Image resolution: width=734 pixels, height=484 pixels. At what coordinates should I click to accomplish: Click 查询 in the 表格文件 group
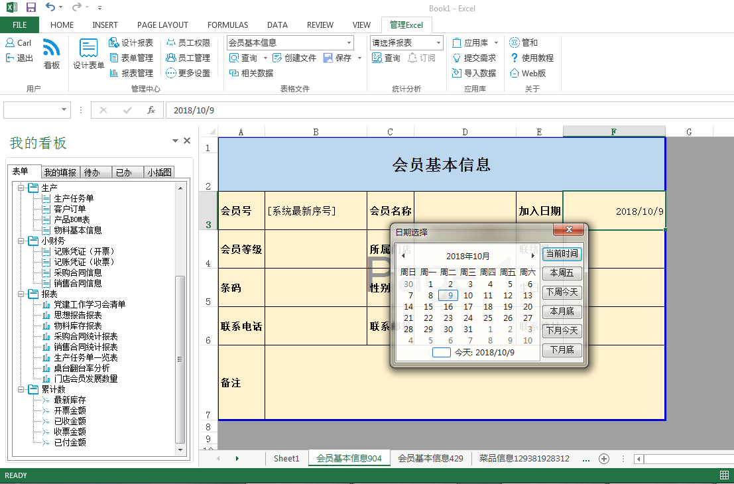pos(243,58)
